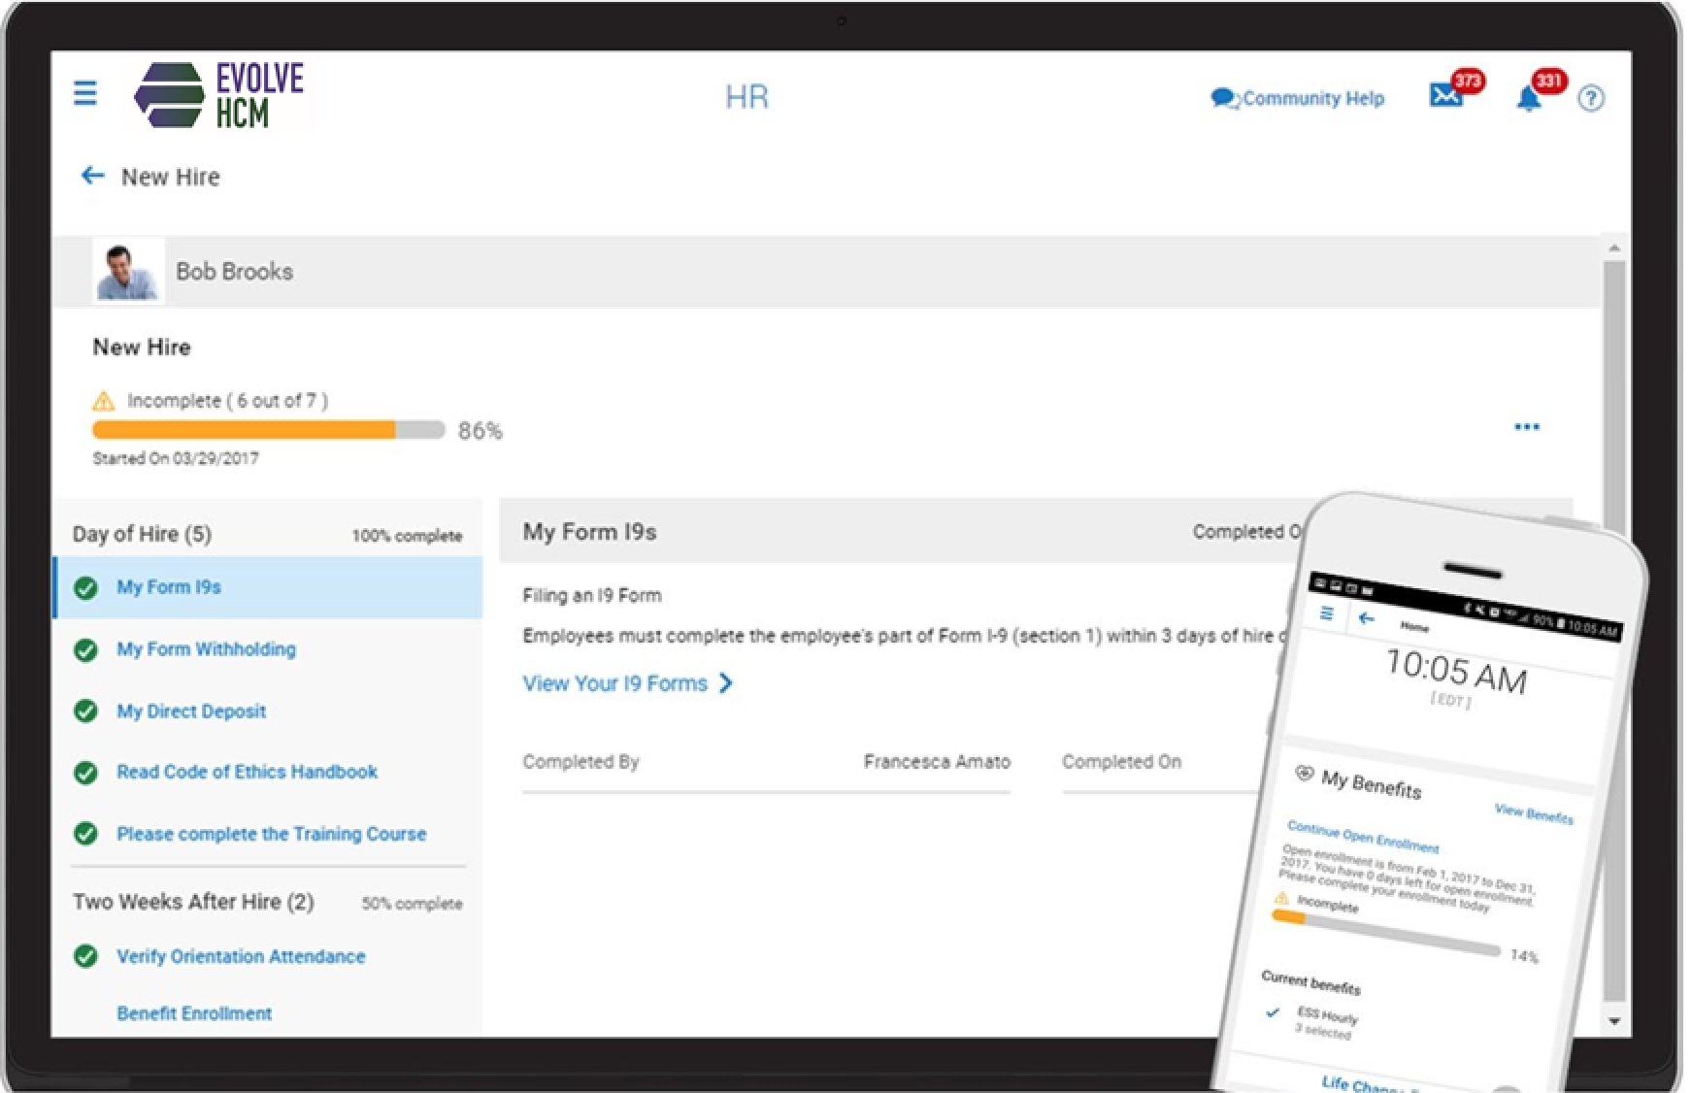Select Read Code of Ethics Handbook
This screenshot has width=1691, height=1093.
247,772
